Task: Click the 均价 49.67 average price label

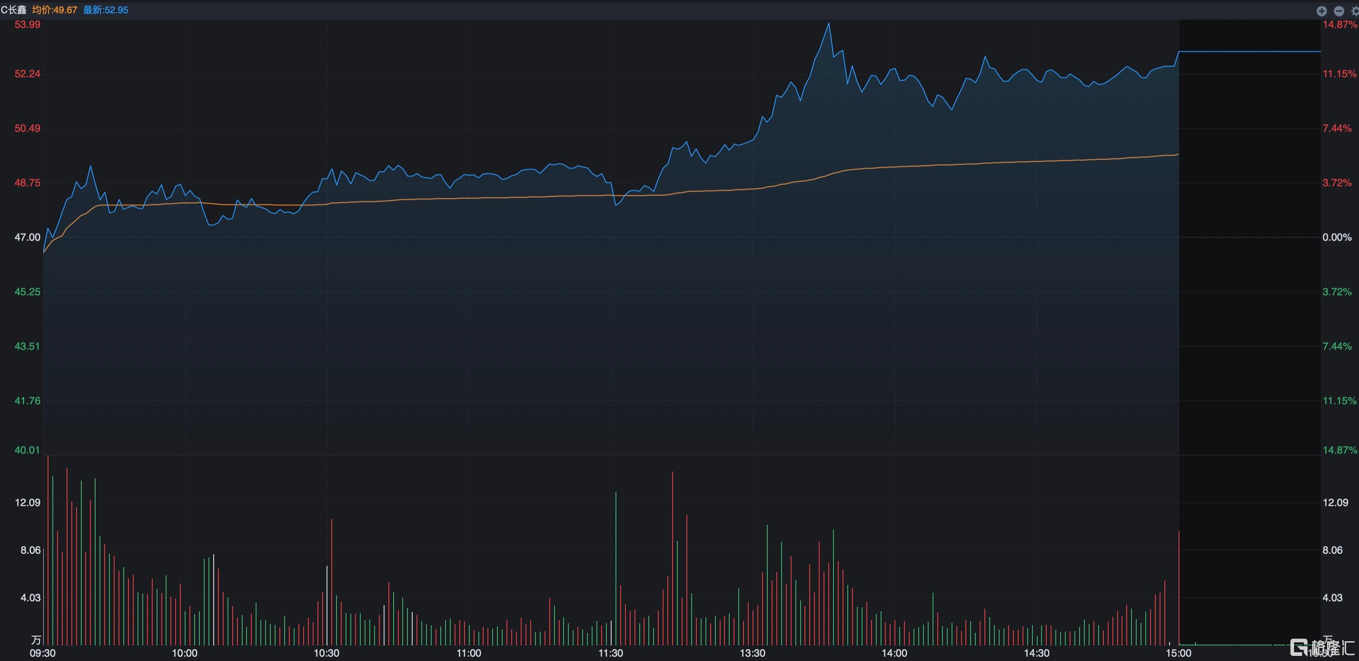Action: click(x=54, y=10)
